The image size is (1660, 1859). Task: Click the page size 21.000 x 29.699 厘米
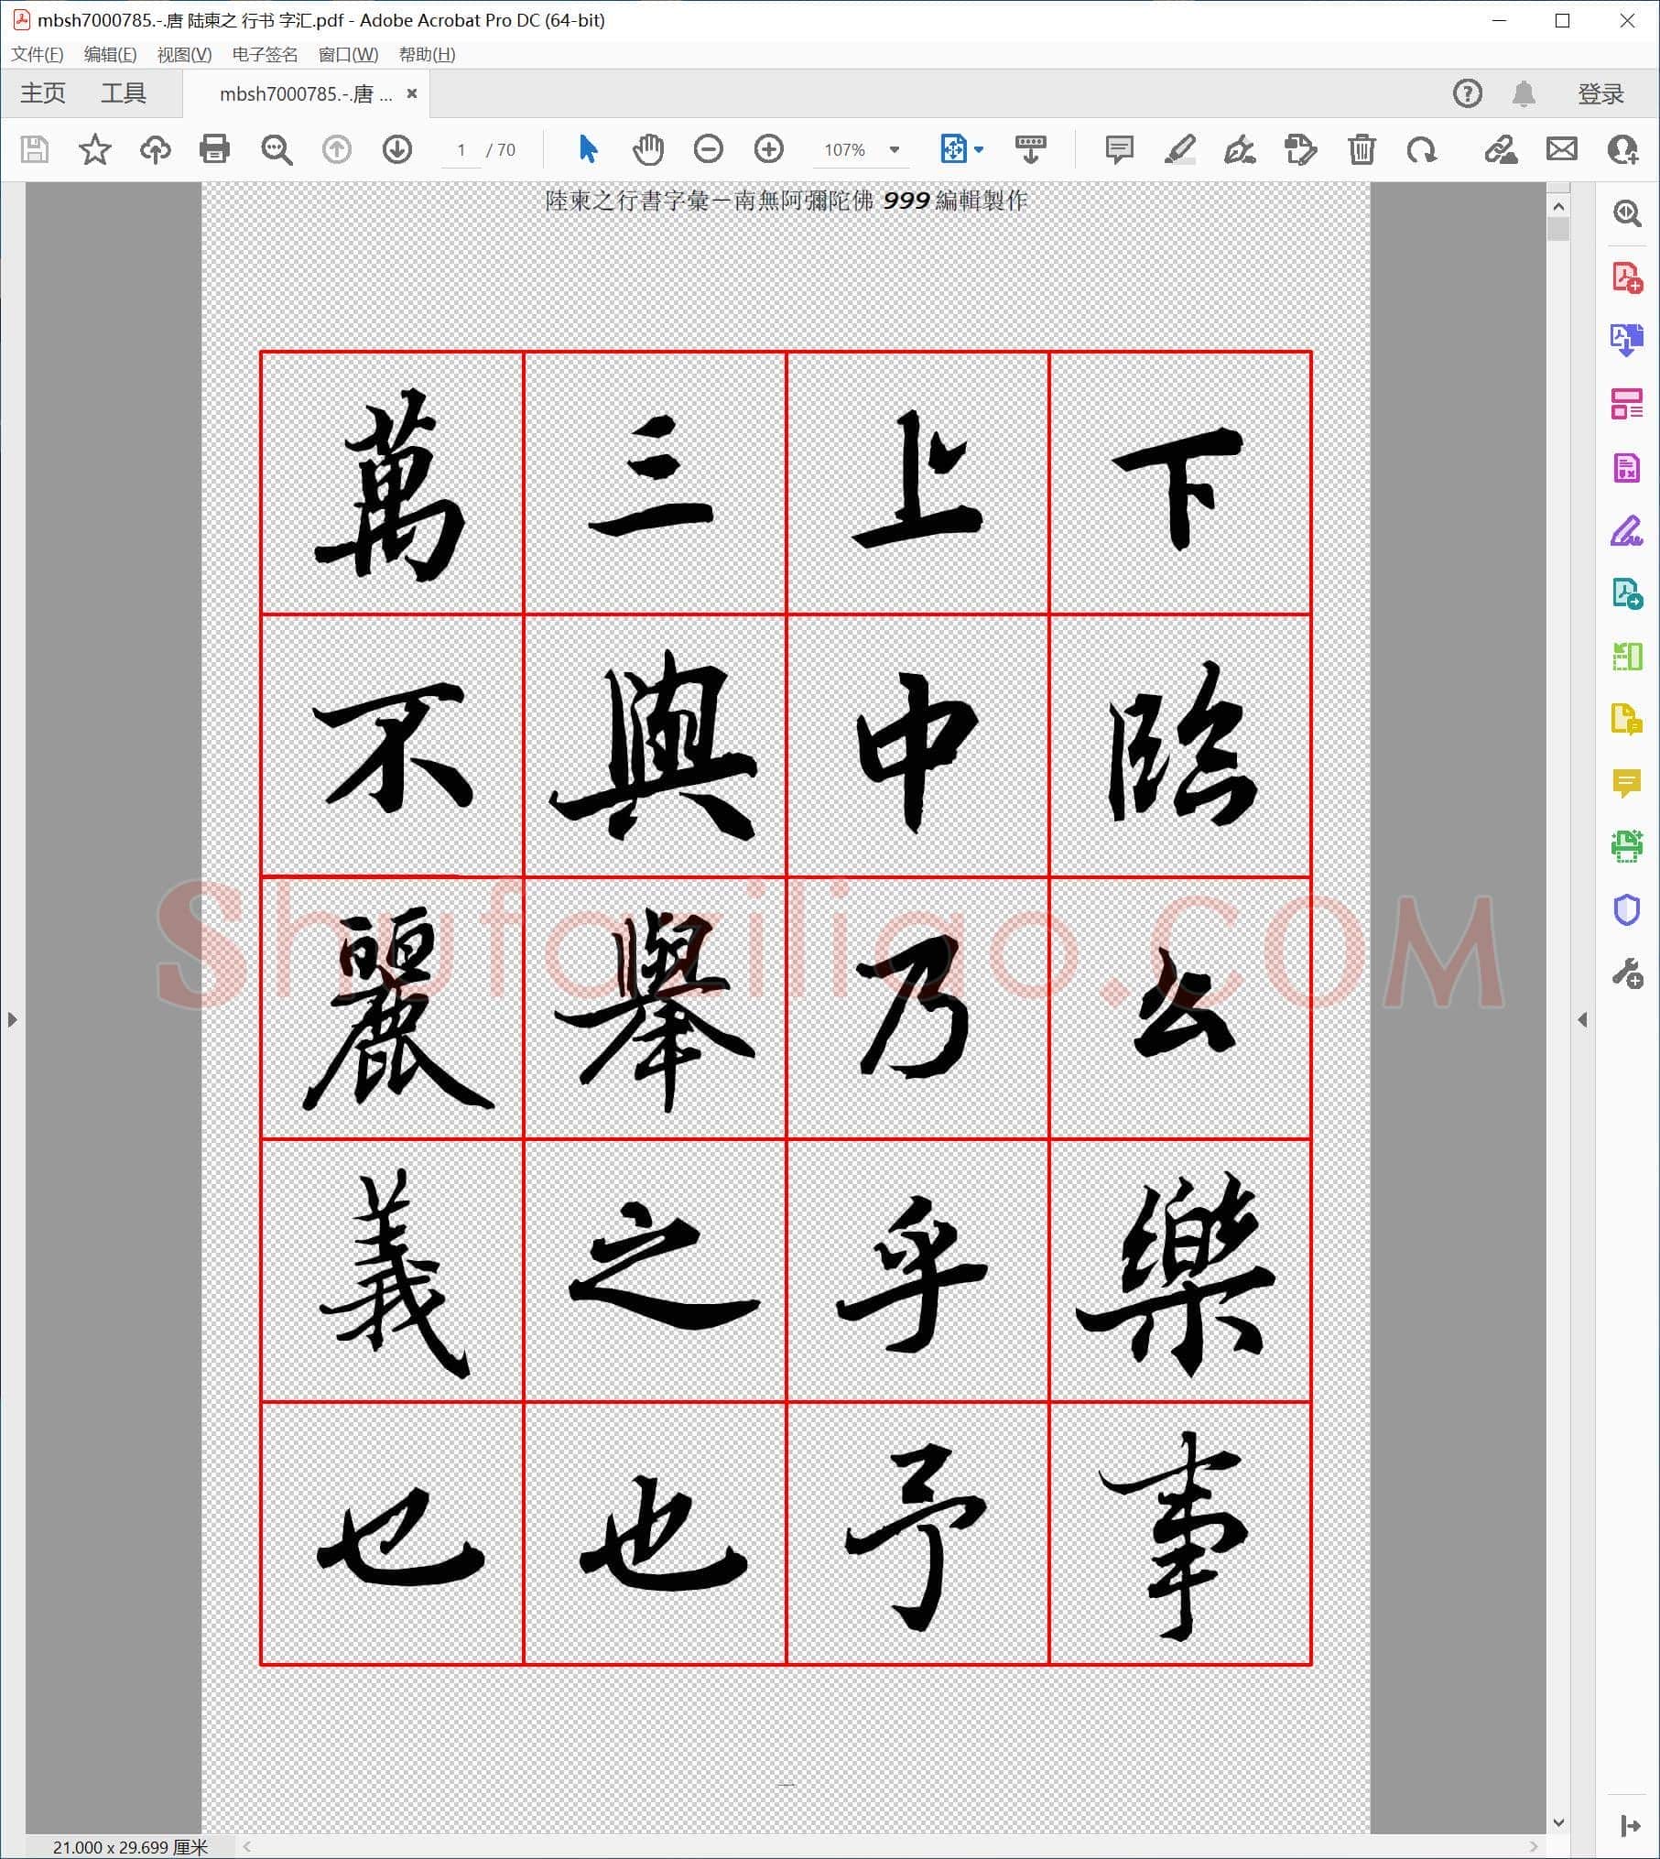point(131,1847)
